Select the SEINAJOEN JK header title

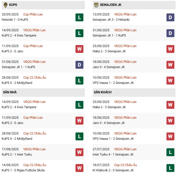click(111, 5)
